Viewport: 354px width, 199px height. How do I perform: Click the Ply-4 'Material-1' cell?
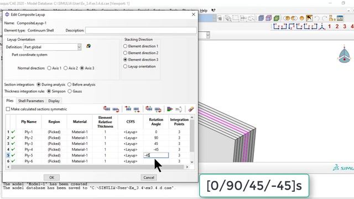80,149
